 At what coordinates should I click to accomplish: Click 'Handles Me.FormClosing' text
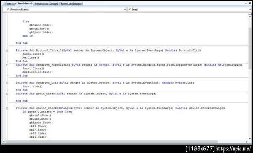tap(223, 65)
